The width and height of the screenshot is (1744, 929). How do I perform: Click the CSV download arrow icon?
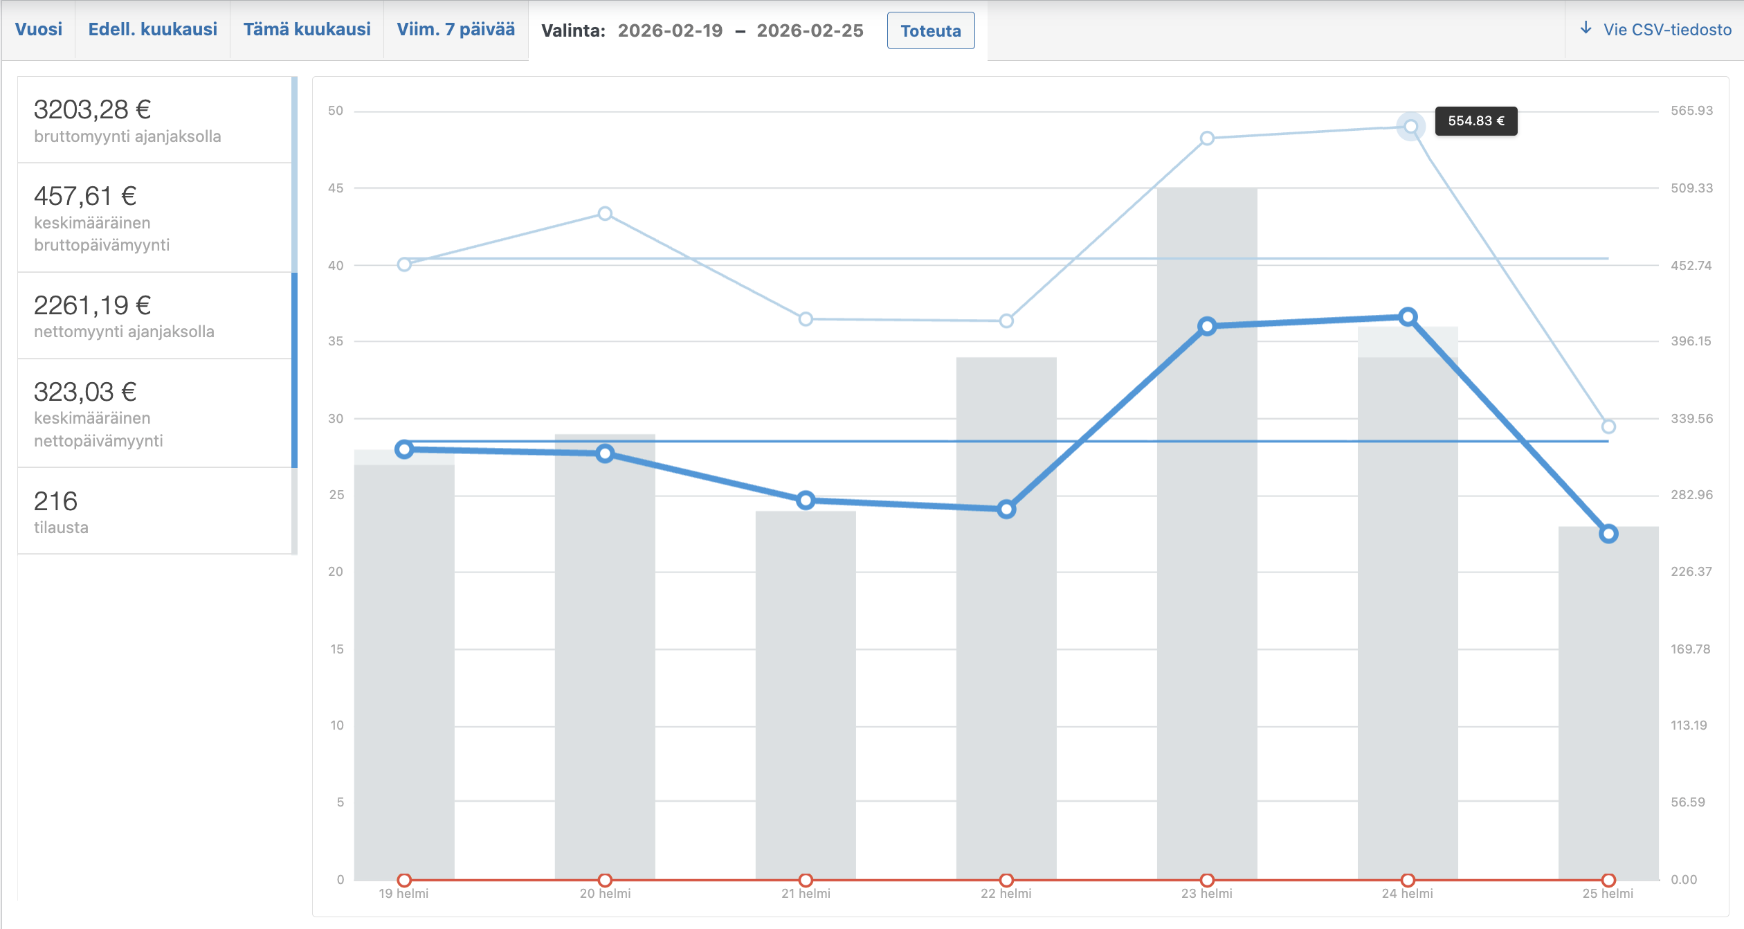(1586, 28)
